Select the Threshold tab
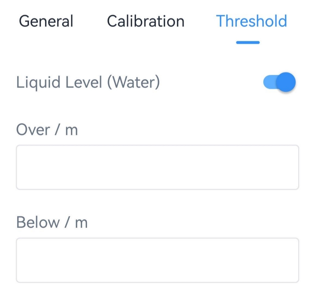The width and height of the screenshot is (315, 300). 251,21
